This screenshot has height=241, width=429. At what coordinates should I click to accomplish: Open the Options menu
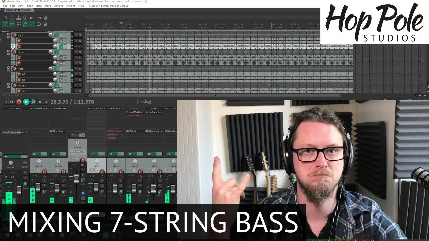pyautogui.click(x=58, y=6)
